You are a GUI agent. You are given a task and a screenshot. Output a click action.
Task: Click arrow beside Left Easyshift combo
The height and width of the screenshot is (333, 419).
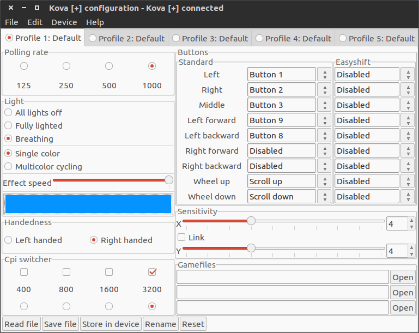408,75
